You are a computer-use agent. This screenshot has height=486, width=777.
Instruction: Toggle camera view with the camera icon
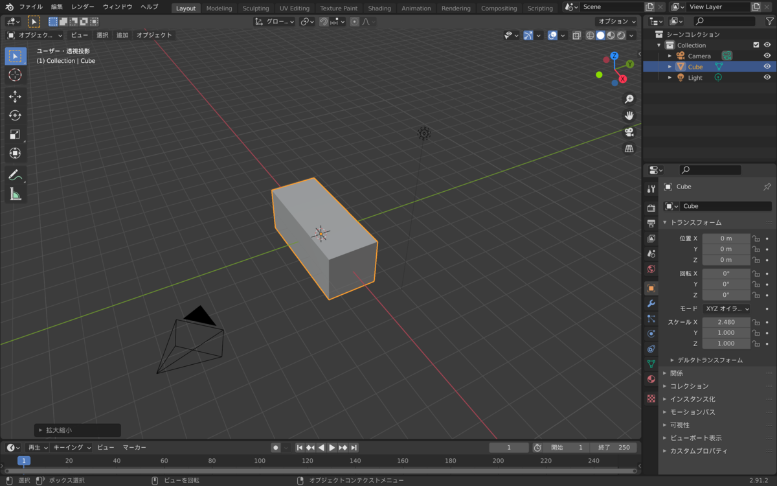click(629, 132)
